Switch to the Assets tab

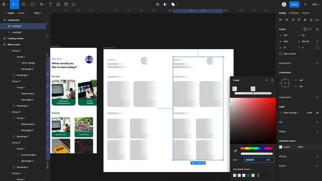pos(21,13)
